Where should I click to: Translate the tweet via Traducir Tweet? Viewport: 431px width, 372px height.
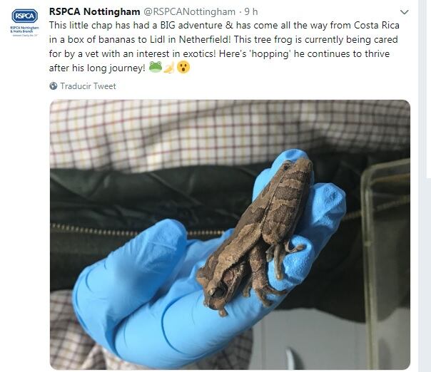88,86
